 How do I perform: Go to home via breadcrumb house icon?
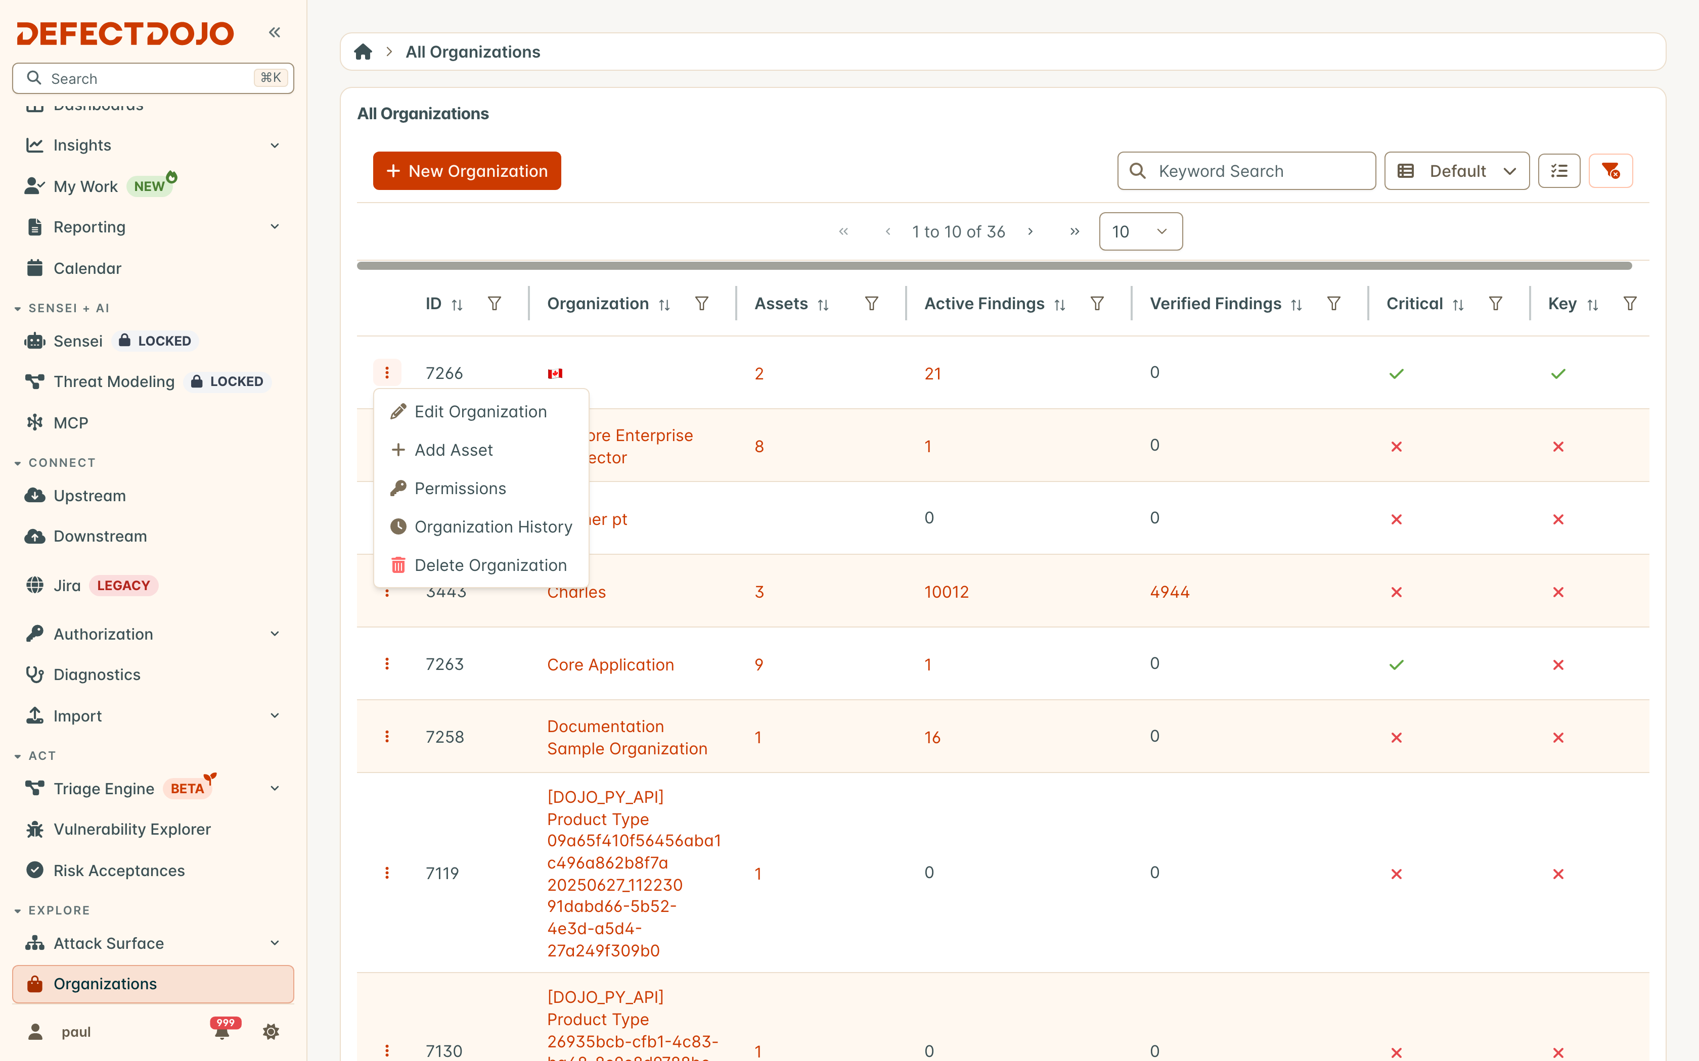(x=363, y=52)
